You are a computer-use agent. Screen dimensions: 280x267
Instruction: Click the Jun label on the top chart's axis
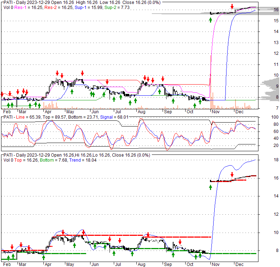95,112
